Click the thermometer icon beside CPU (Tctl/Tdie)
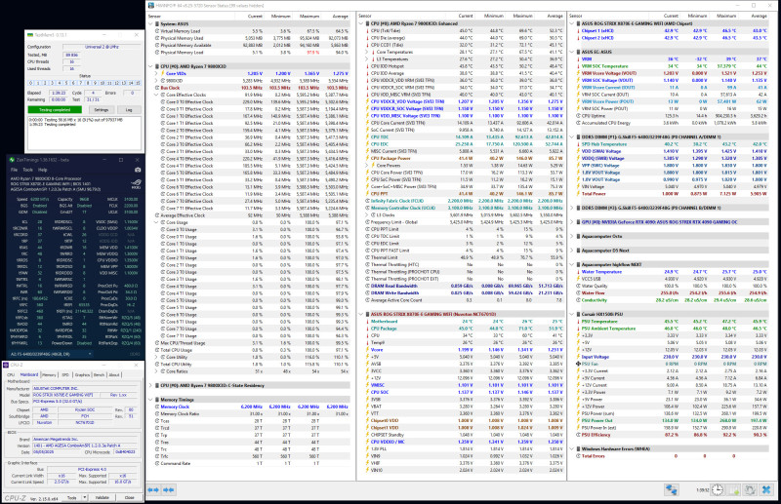The width and height of the screenshot is (781, 504). [367, 31]
